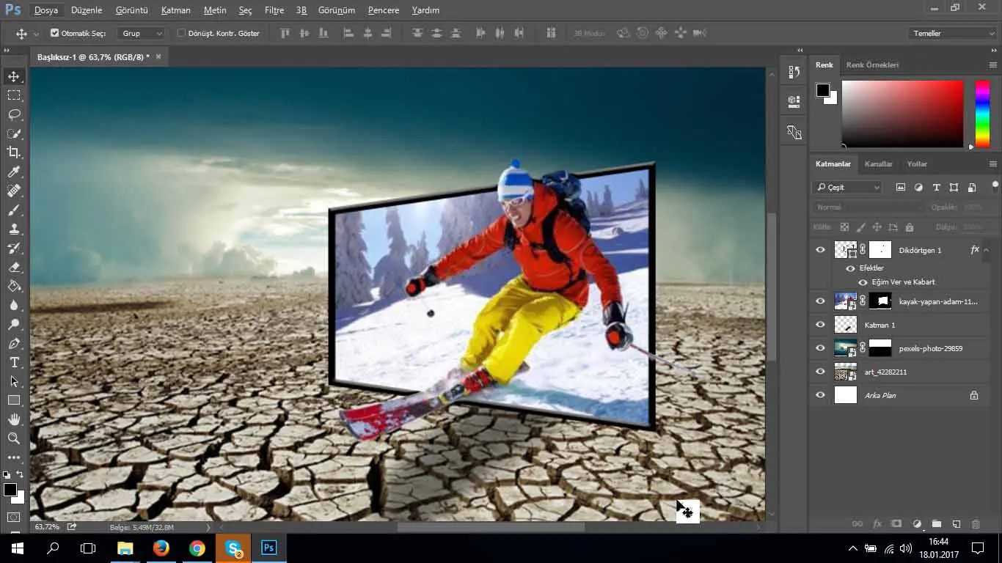This screenshot has height=563, width=1002.
Task: Click the delete layer trash icon
Action: [976, 524]
